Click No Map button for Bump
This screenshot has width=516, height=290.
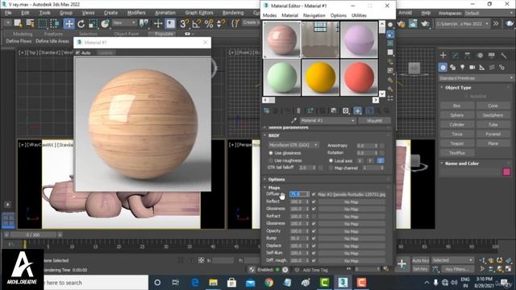[x=352, y=238]
